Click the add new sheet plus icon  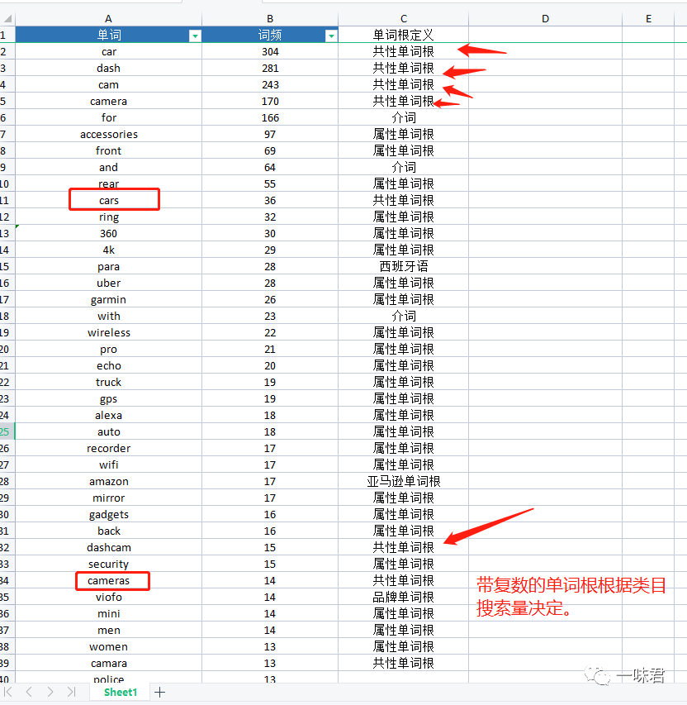[159, 693]
